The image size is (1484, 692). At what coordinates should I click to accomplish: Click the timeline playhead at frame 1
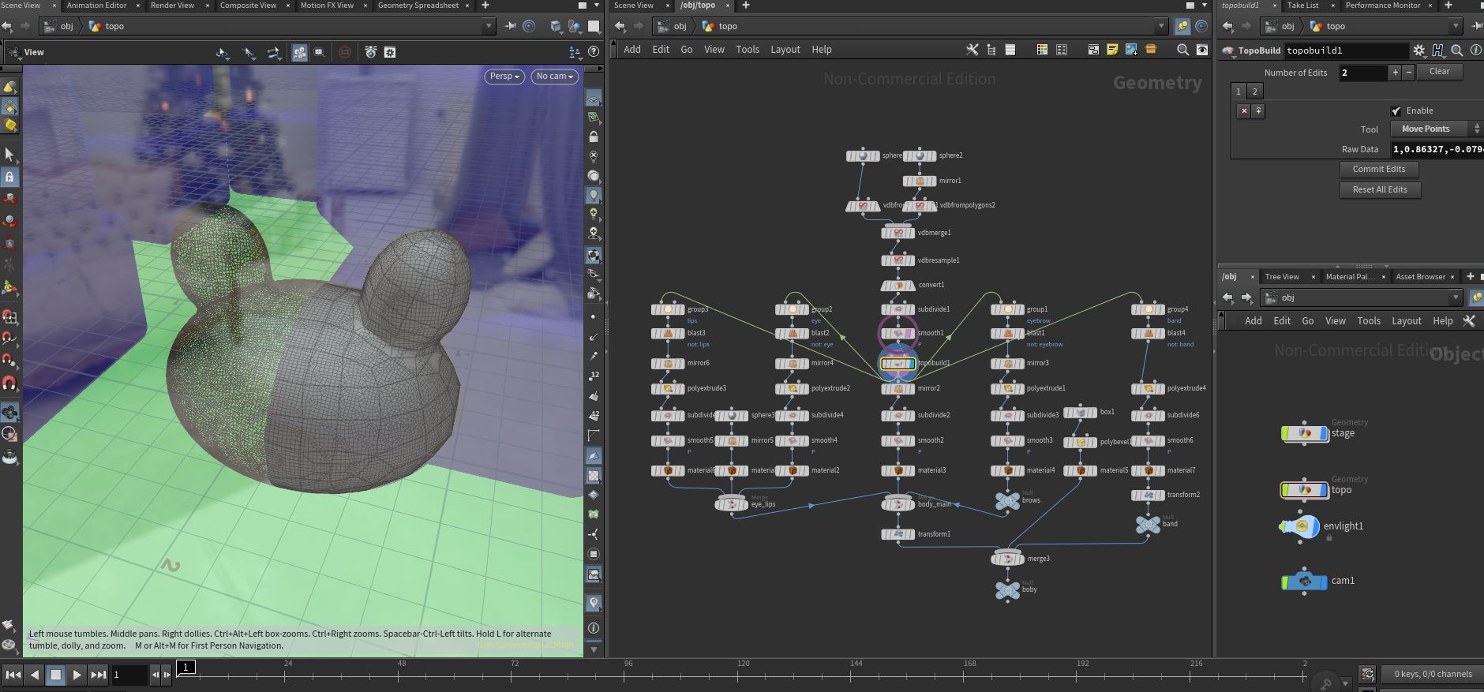[185, 668]
